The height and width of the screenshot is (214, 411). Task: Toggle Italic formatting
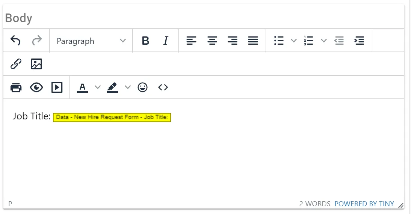[x=166, y=41]
